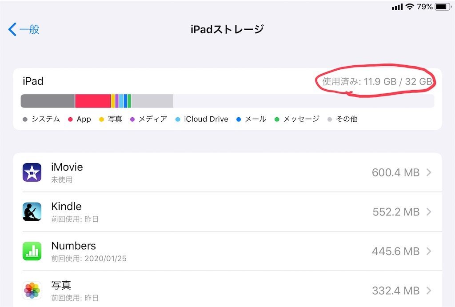The height and width of the screenshot is (307, 455).
Task: Expand iMovie row chevron
Action: (429, 172)
